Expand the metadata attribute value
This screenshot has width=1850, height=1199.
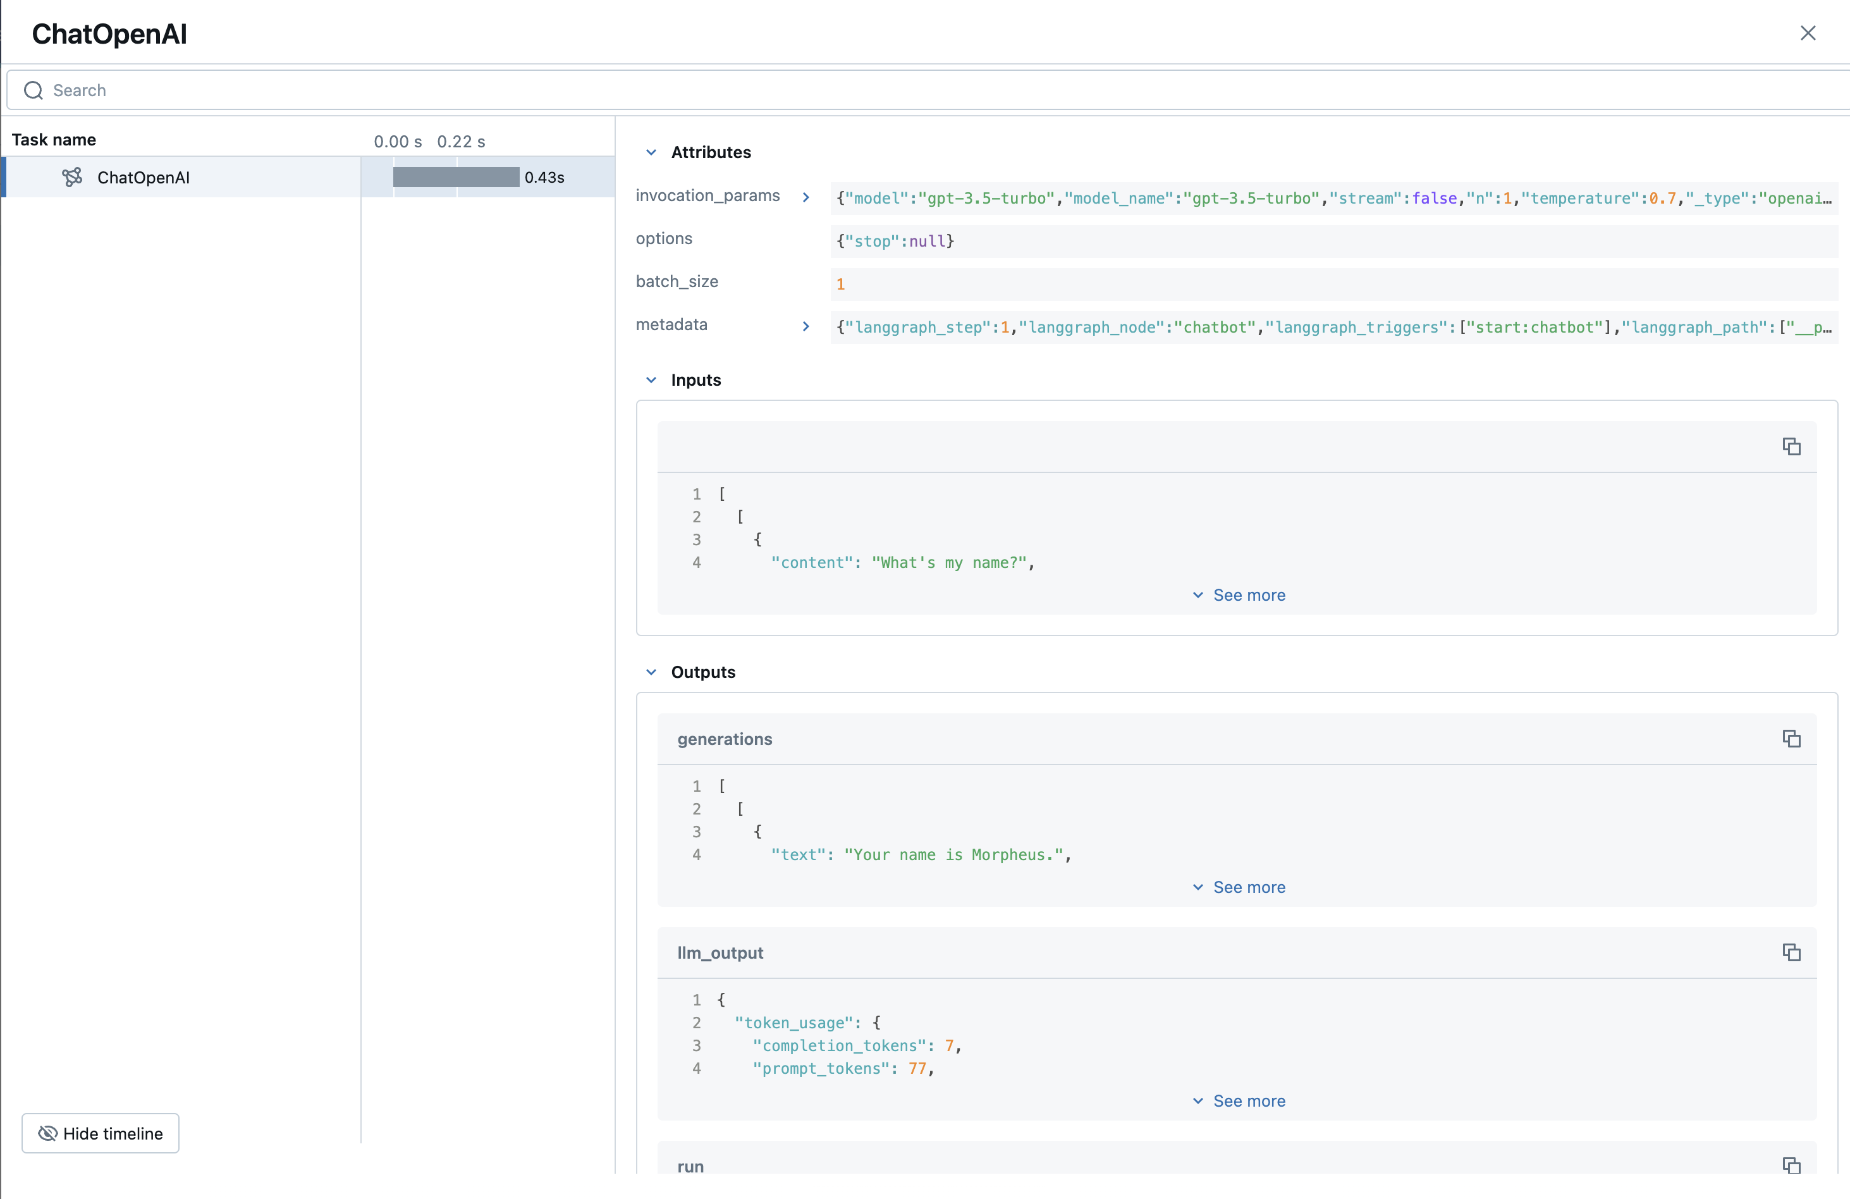point(806,326)
